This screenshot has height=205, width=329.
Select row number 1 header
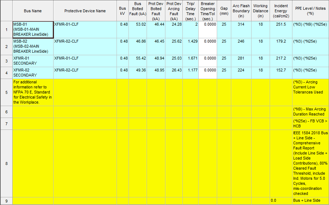pyautogui.click(x=6, y=30)
